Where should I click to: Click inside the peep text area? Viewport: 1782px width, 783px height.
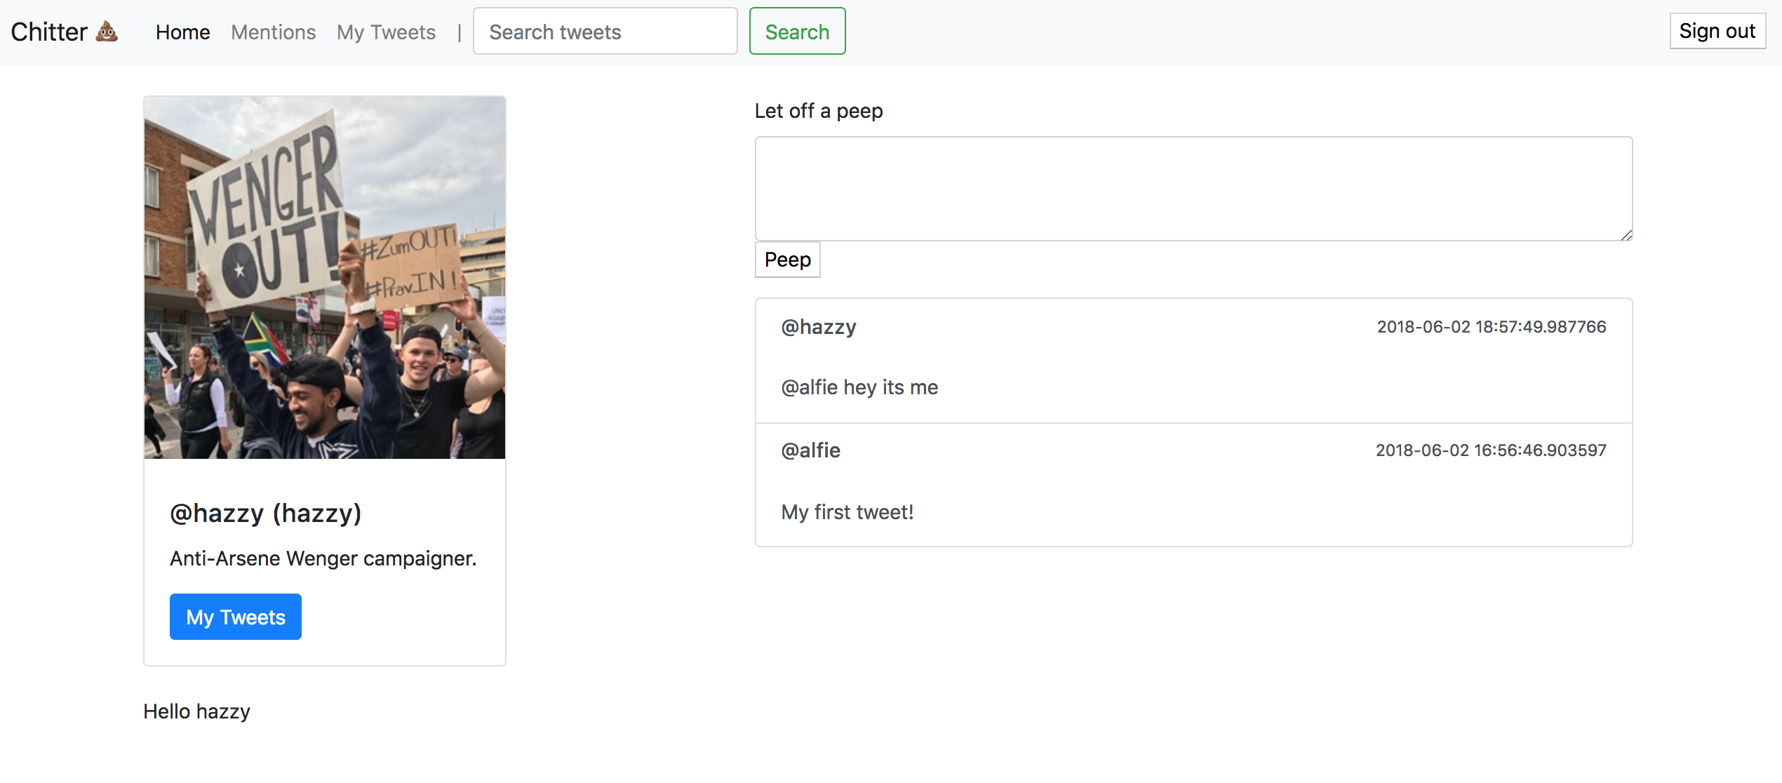tap(1193, 189)
